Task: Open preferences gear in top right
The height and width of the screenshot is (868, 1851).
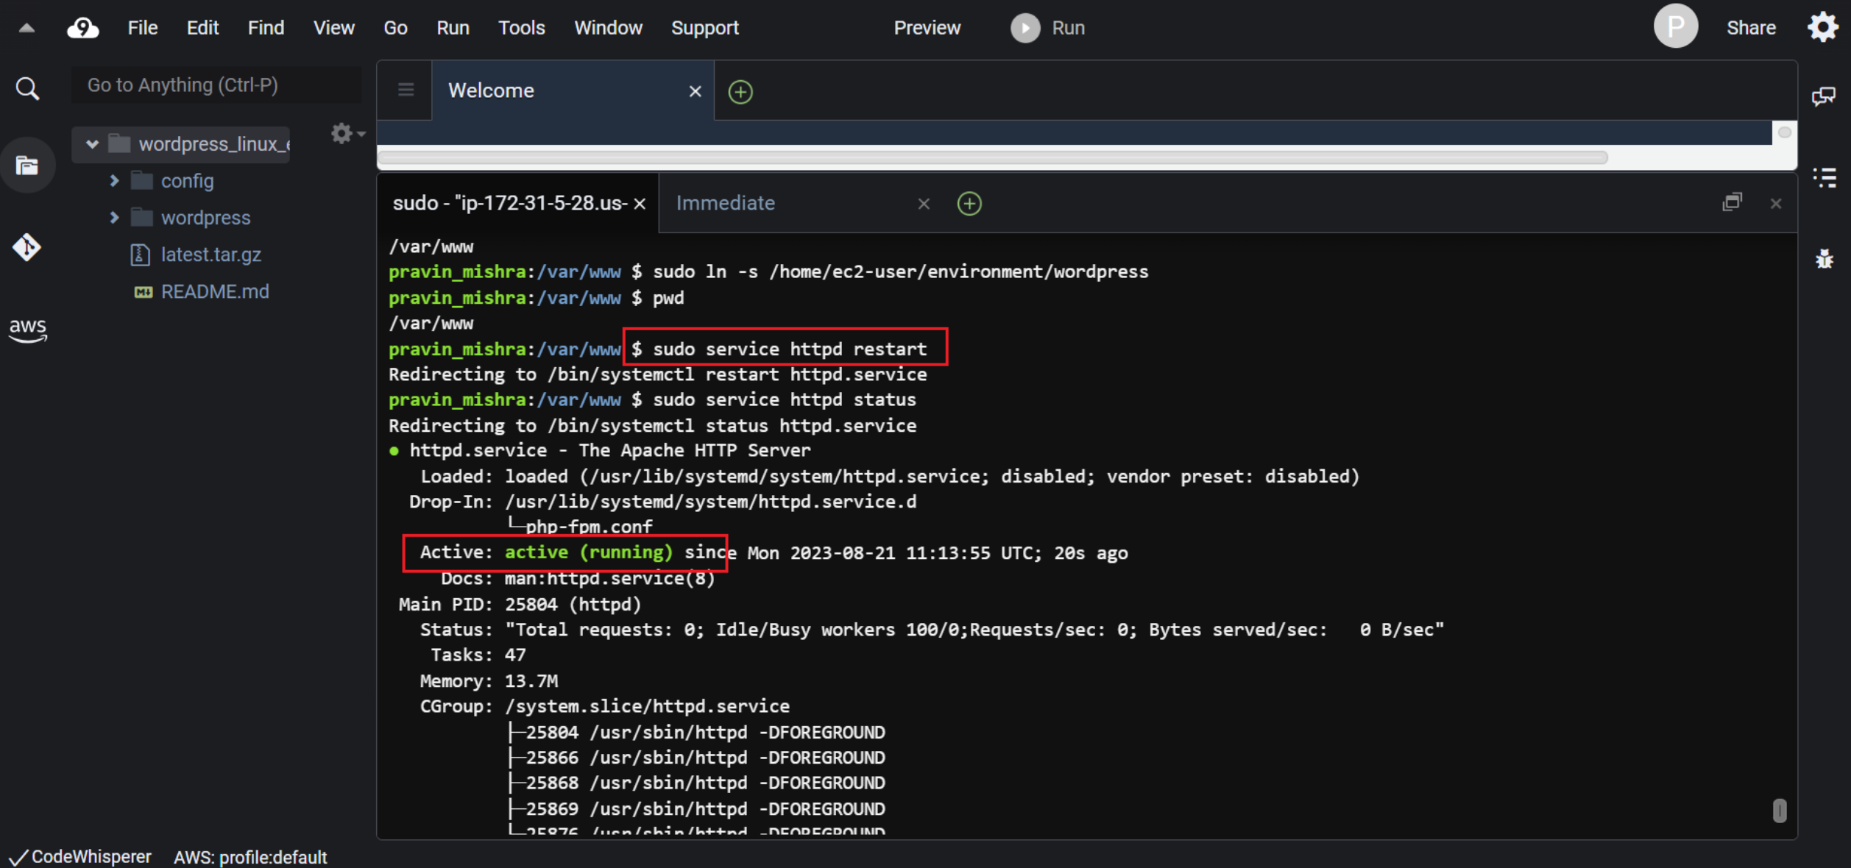Action: point(1822,28)
